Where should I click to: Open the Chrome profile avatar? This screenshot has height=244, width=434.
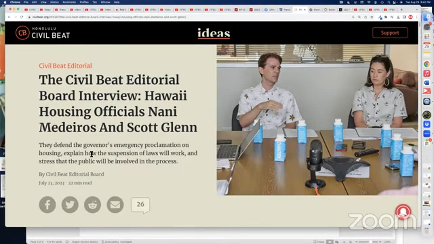click(410, 17)
